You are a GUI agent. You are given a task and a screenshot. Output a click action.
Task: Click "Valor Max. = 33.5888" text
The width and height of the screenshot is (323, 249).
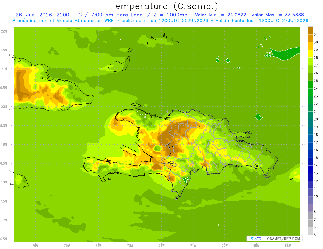point(278,15)
